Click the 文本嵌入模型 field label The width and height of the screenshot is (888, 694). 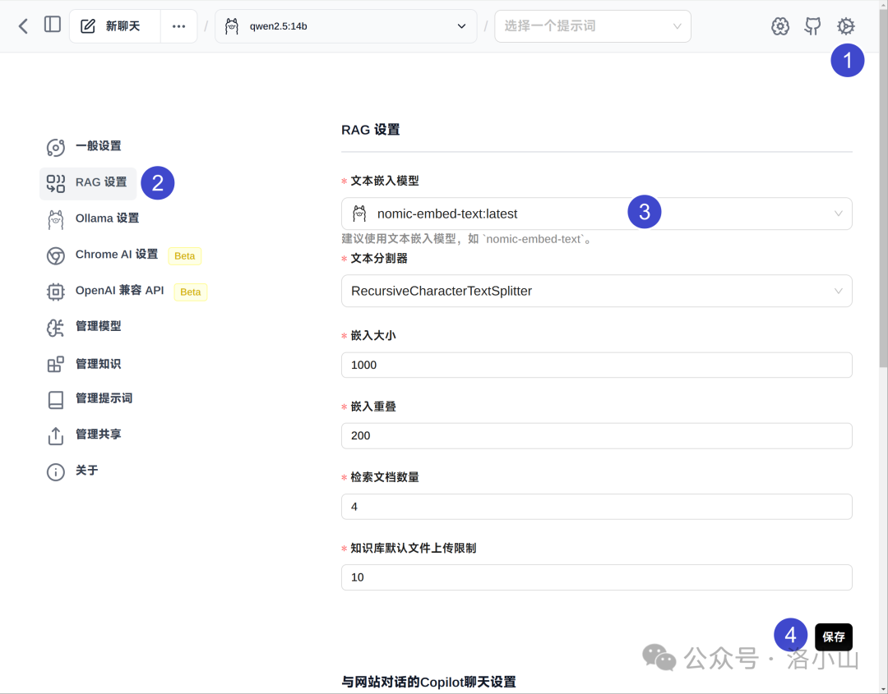click(385, 181)
